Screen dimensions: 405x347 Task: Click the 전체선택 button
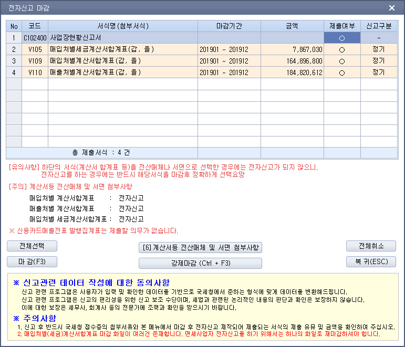(x=32, y=246)
